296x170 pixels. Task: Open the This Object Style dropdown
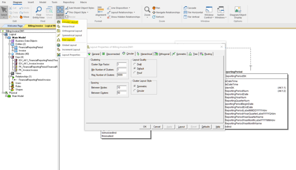point(77,12)
